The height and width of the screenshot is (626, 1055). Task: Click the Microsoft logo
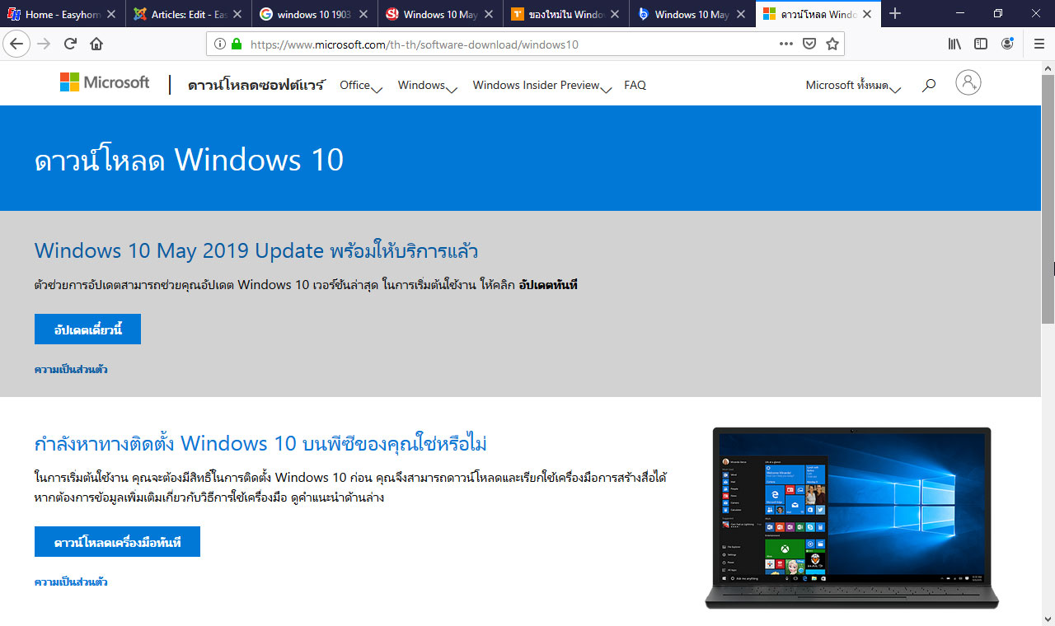point(104,82)
